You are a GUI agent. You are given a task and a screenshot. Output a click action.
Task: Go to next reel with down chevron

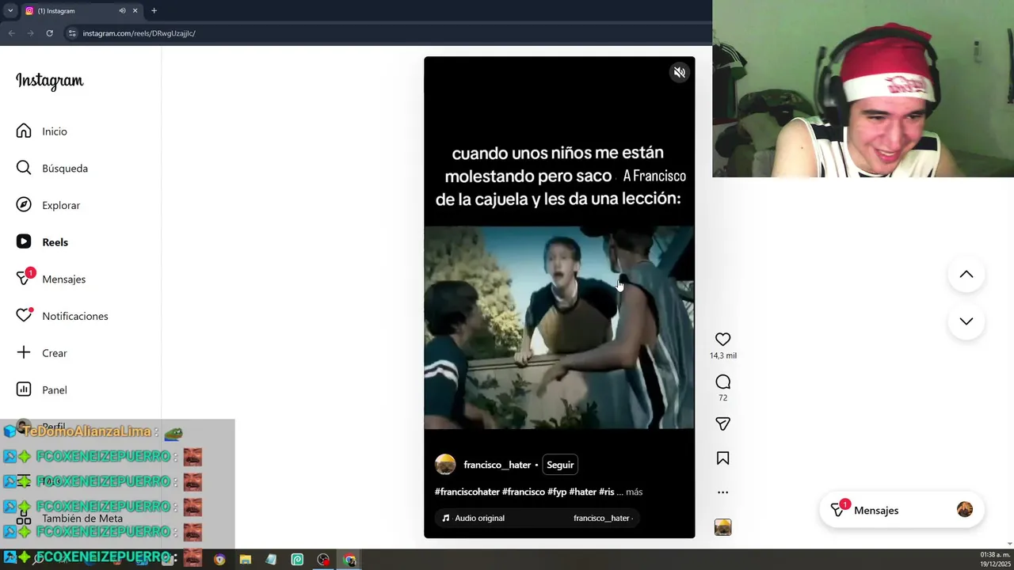(966, 321)
